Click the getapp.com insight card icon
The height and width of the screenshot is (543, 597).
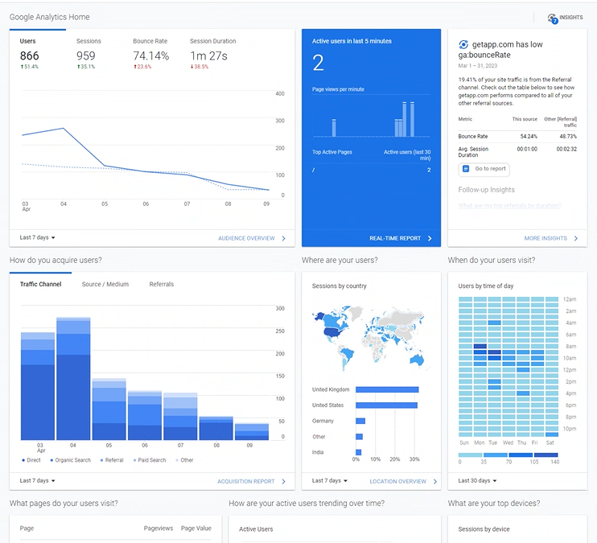463,44
